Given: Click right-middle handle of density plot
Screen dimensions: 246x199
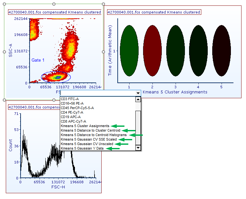Looking at the screenshot, I should point(103,52).
